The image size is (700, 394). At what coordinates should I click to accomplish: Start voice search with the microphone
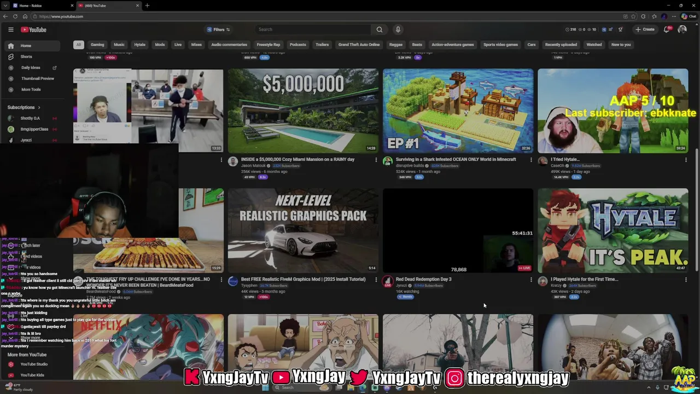pyautogui.click(x=398, y=30)
